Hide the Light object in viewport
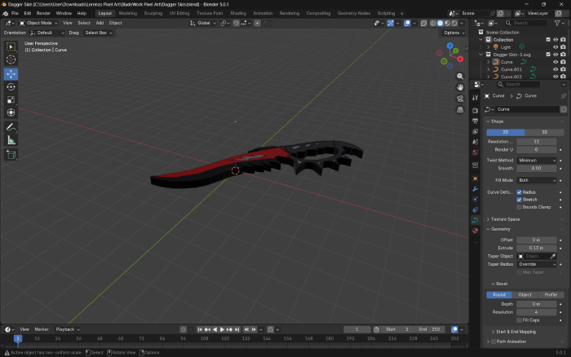Viewport: 571px width, 357px height. [x=556, y=47]
